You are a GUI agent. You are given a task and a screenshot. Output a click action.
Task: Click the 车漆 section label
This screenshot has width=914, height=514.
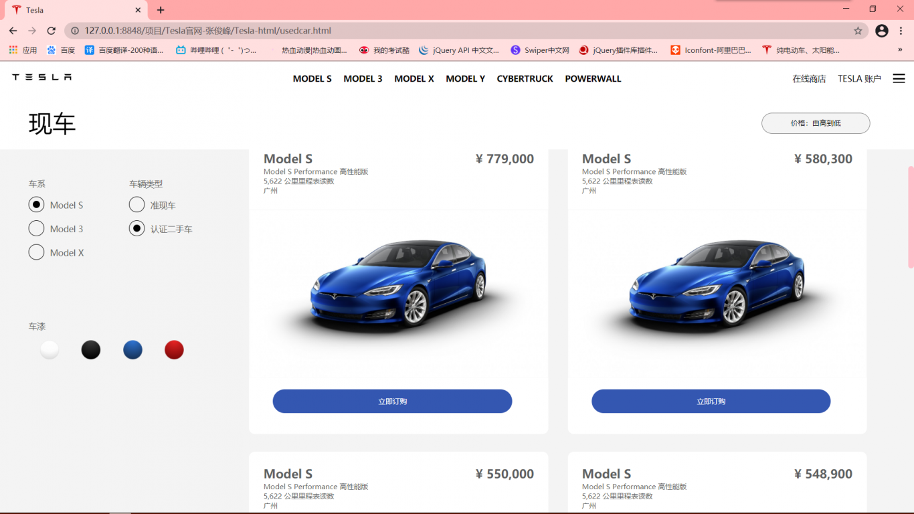pos(37,327)
